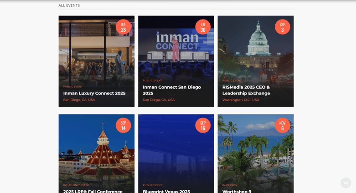Click PUBLIC EVENT label on Blueprint Vegas card
Screen dimensions: 356x193
click(152, 185)
